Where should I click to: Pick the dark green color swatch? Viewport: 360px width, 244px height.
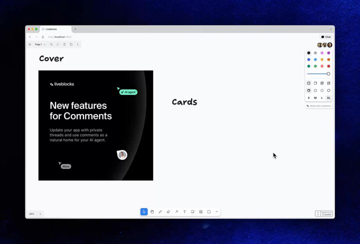[x=309, y=66]
